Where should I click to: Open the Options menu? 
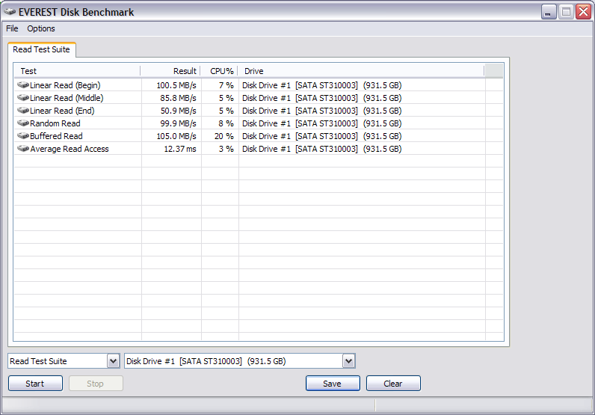[41, 28]
